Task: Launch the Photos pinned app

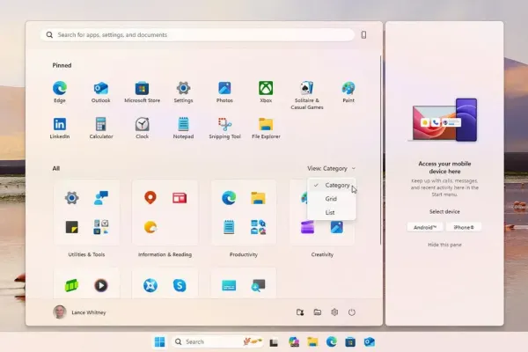Action: (x=224, y=92)
